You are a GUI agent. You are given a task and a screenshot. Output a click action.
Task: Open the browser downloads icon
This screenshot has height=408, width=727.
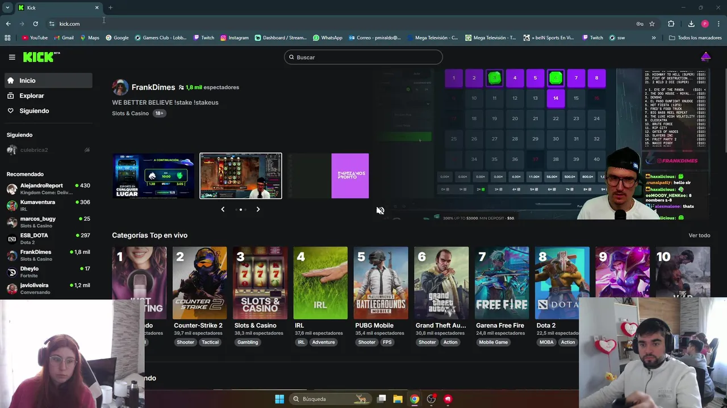691,24
